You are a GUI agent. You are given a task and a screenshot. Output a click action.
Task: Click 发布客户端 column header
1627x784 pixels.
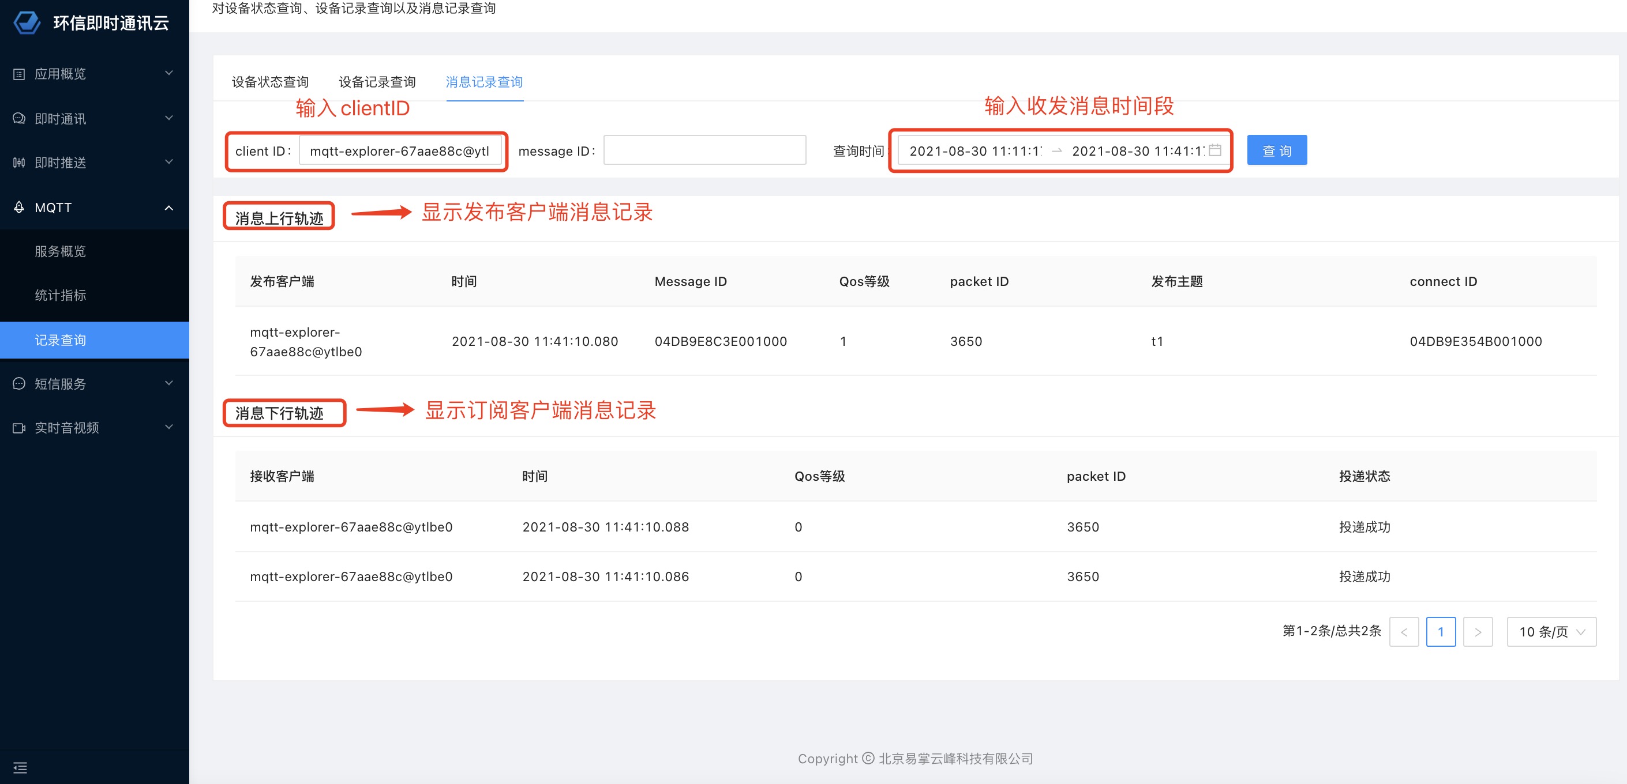(x=282, y=281)
